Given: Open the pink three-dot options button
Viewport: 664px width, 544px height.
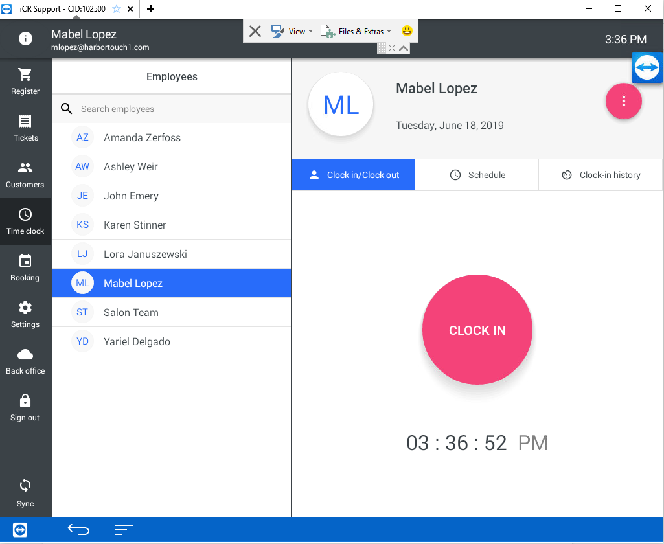Looking at the screenshot, I should [623, 101].
